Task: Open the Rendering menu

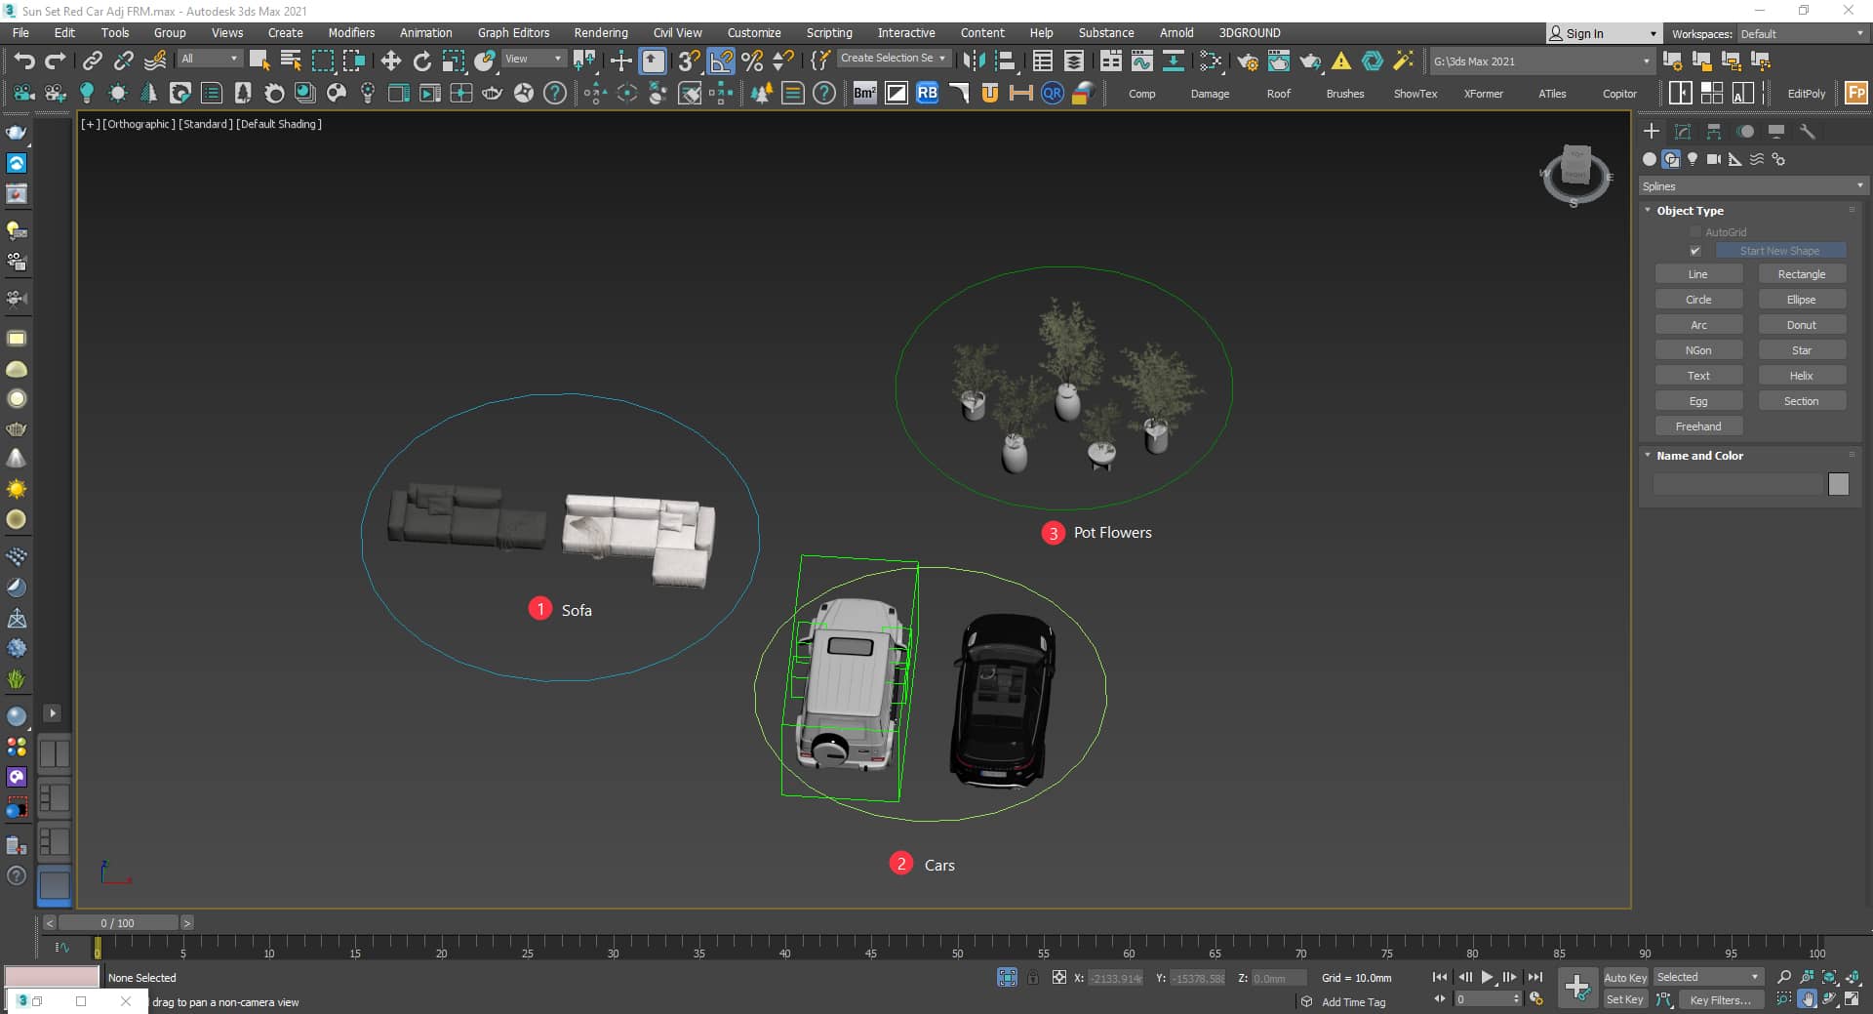Action: (x=600, y=32)
